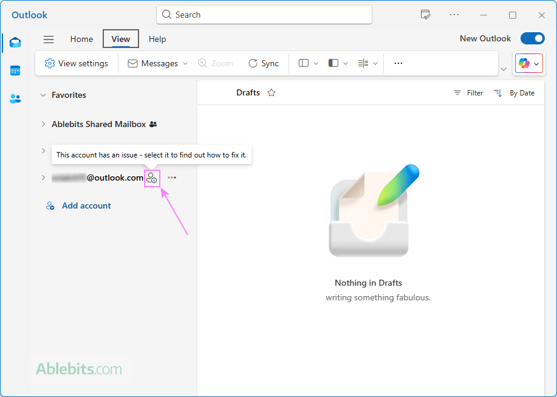The width and height of the screenshot is (557, 397).
Task: Toggle the hamburger navigation menu
Action: pyautogui.click(x=49, y=39)
